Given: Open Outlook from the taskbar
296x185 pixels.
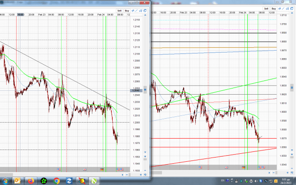Looking at the screenshot, I should coord(17,181).
